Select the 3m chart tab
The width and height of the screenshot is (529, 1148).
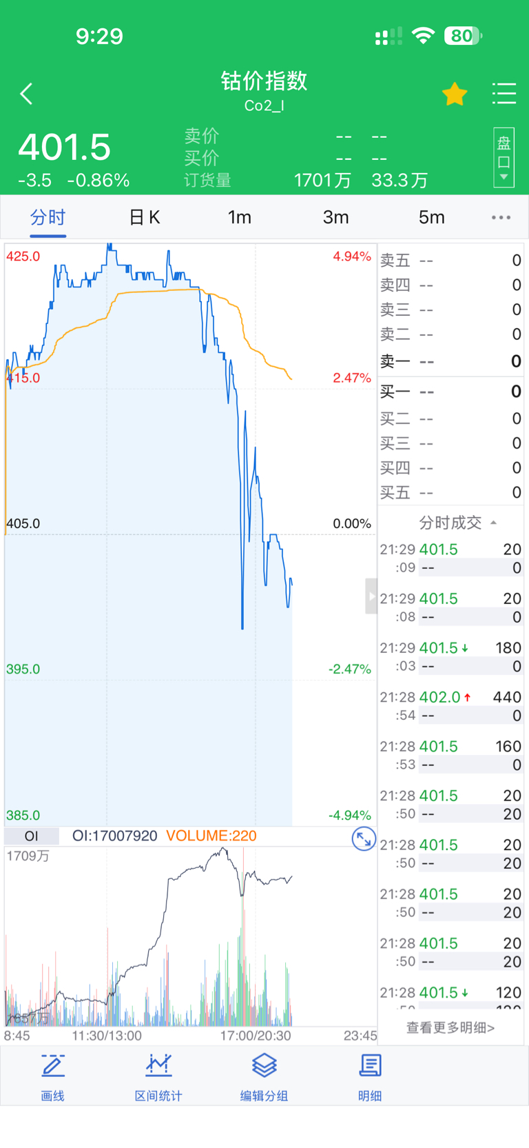coord(335,218)
